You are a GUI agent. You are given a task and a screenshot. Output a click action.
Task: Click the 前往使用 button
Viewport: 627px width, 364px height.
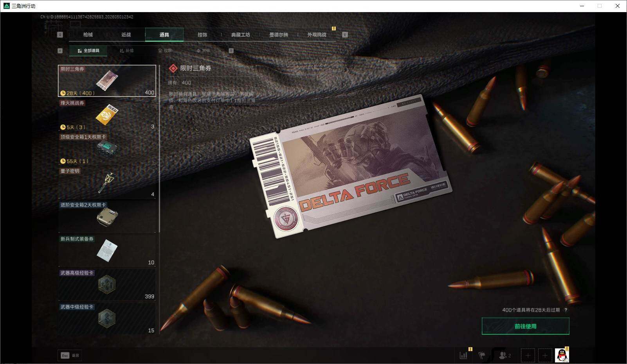pos(525,326)
